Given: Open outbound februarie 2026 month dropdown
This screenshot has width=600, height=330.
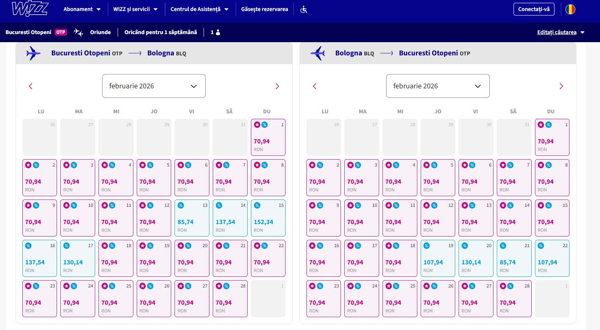Looking at the screenshot, I should tap(154, 86).
